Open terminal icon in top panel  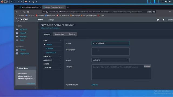coord(5,2)
